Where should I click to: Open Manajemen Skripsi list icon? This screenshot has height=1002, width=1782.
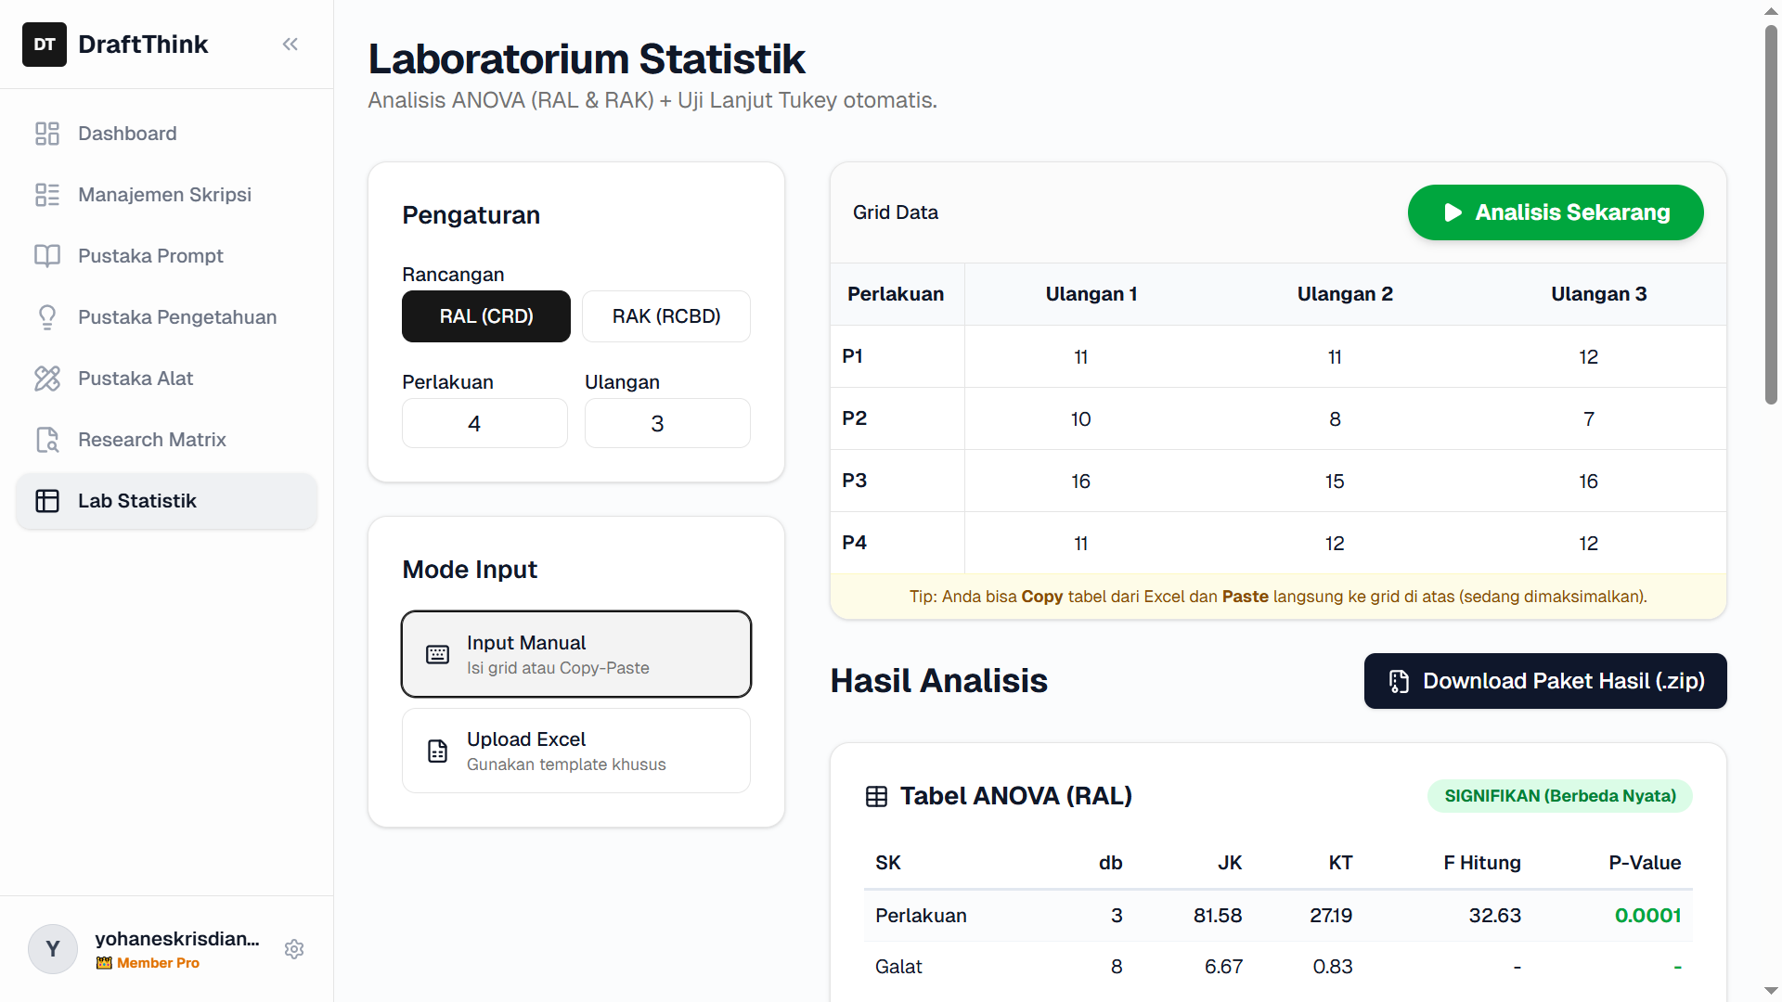(x=47, y=195)
